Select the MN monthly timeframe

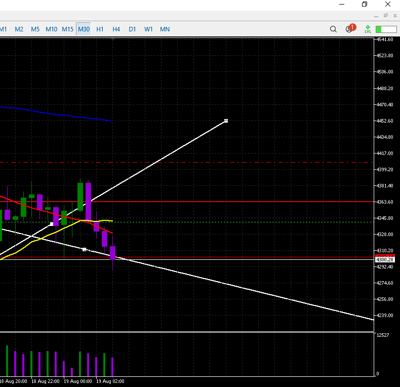165,29
